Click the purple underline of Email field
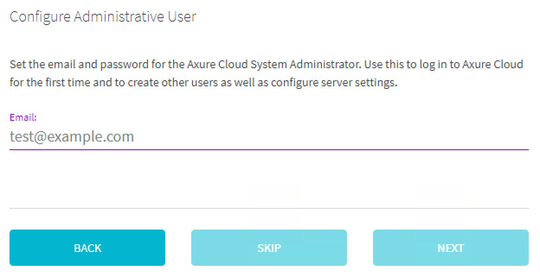This screenshot has width=540, height=274. (x=268, y=149)
